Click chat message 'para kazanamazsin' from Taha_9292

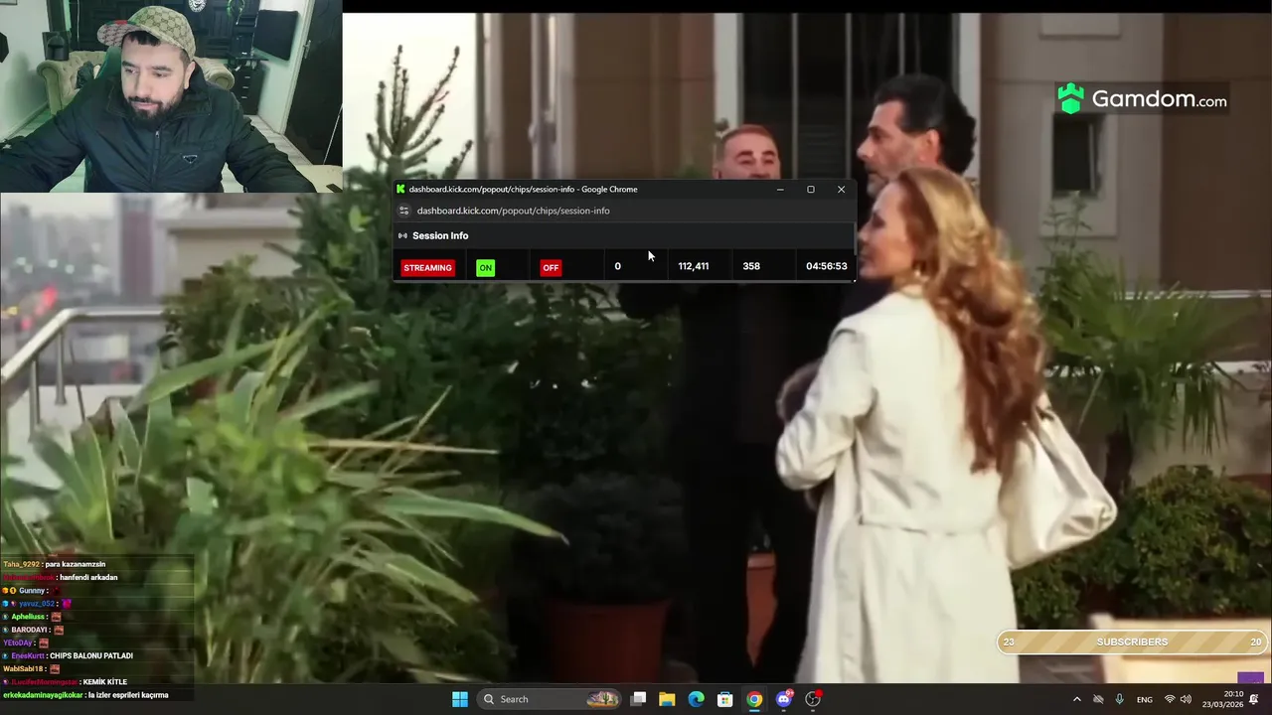coord(74,564)
